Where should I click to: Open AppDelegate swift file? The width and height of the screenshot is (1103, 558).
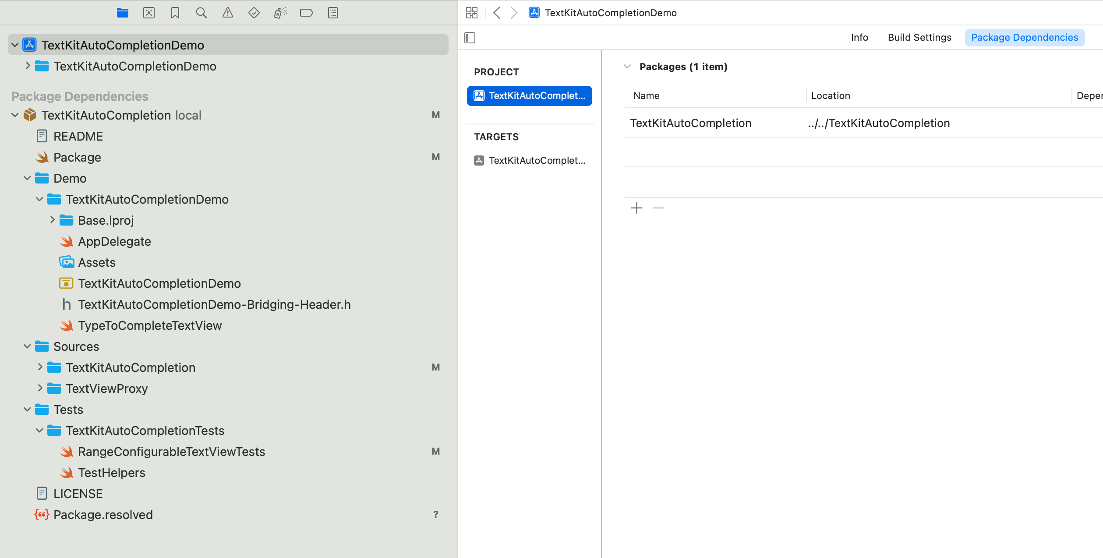(x=114, y=241)
